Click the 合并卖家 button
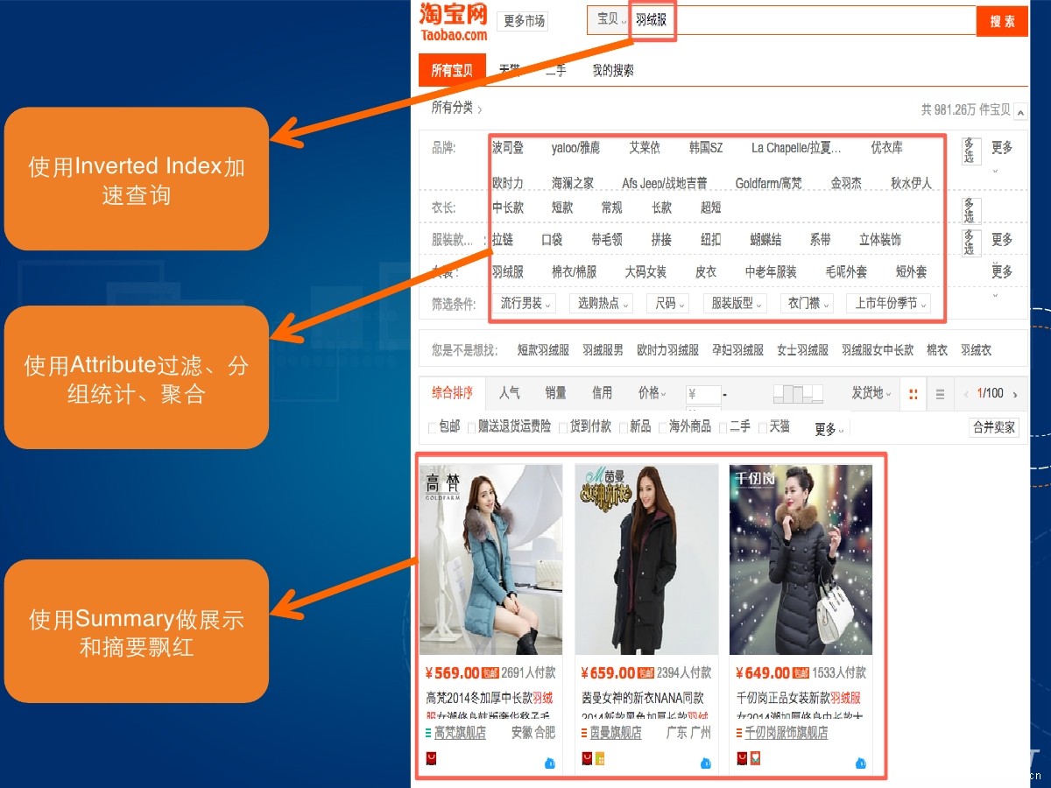Image resolution: width=1051 pixels, height=788 pixels. [x=994, y=427]
